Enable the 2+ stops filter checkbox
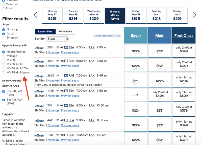202x145 pixels. tap(4, 38)
